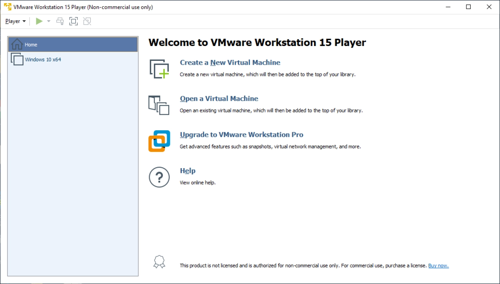Image resolution: width=500 pixels, height=284 pixels.
Task: Click the Windows 10 x64 VM icon
Action: (17, 59)
